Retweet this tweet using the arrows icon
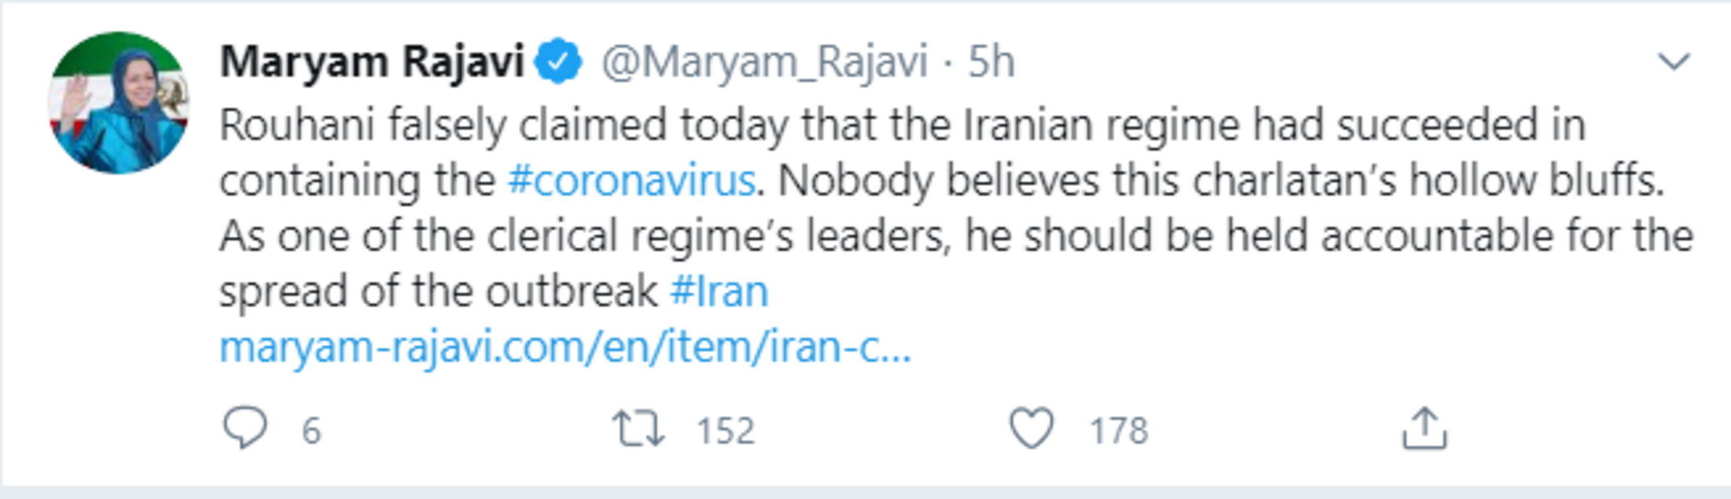The image size is (1731, 499). pos(638,430)
